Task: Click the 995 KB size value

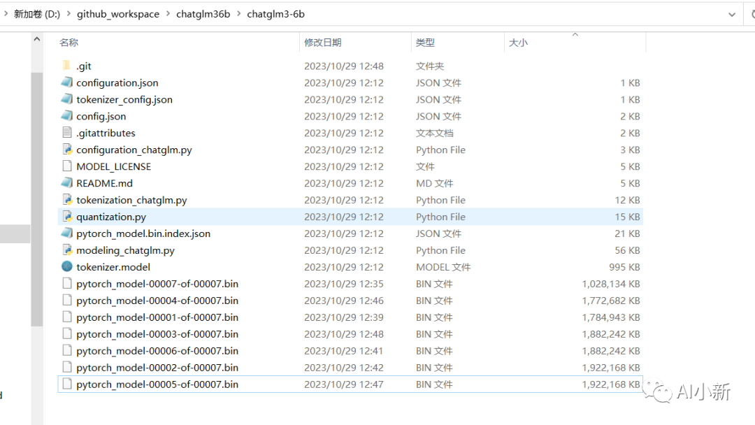Action: tap(624, 267)
